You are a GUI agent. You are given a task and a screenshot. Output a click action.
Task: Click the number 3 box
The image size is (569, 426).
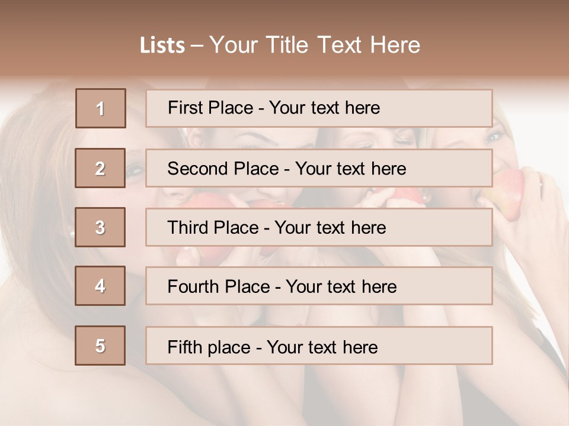pyautogui.click(x=101, y=227)
